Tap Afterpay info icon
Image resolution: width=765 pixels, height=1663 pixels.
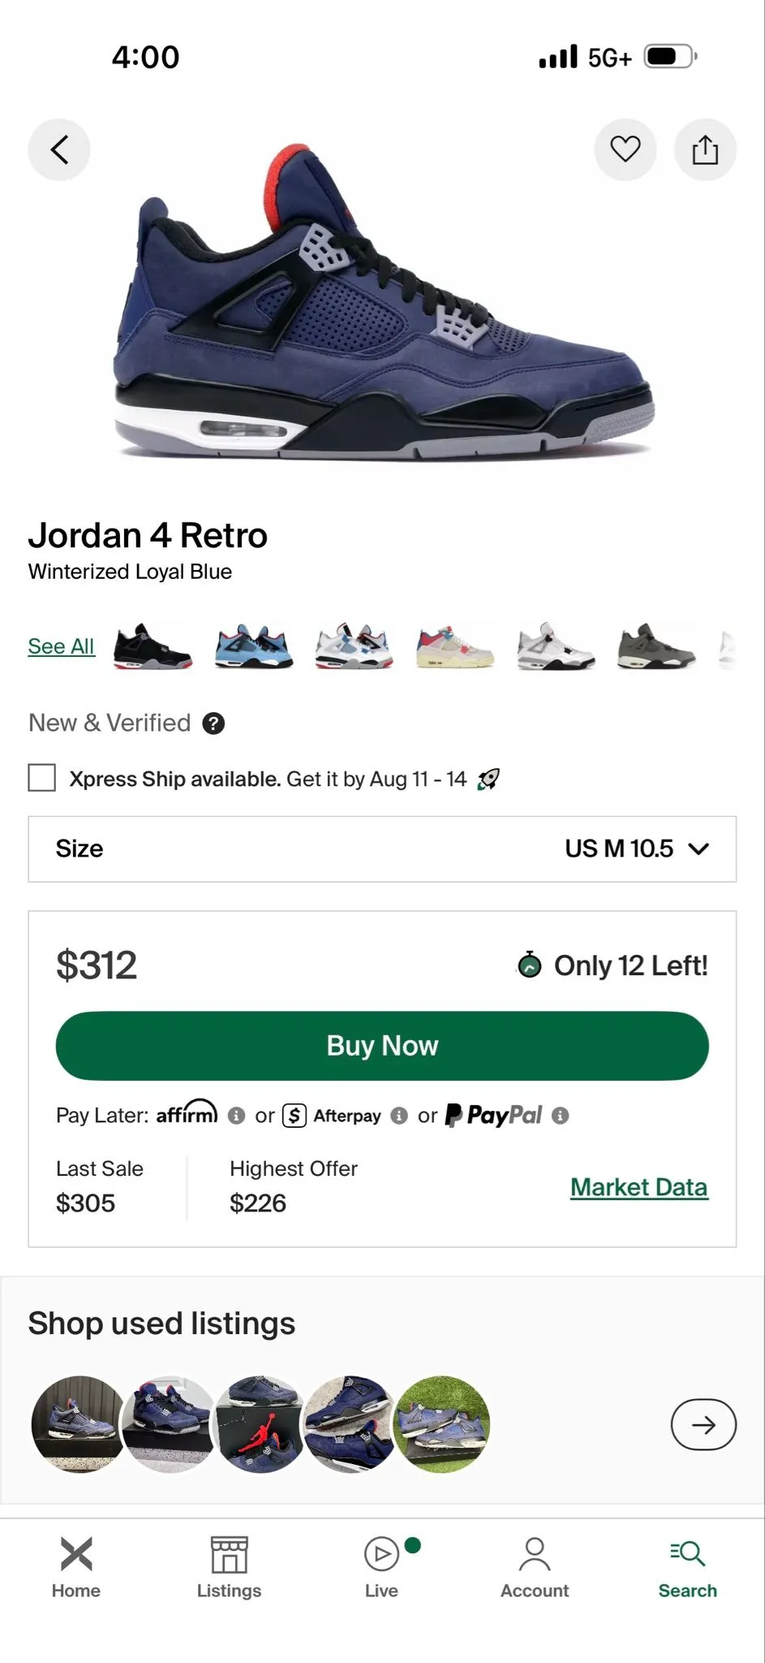pos(399,1116)
